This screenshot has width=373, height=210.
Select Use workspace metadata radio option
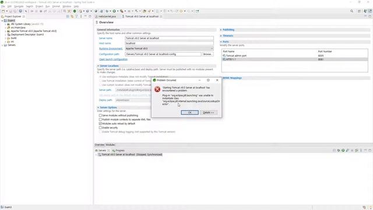point(100,76)
